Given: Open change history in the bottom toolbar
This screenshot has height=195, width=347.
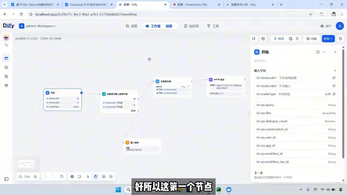Looking at the screenshot, I should click(62, 177).
